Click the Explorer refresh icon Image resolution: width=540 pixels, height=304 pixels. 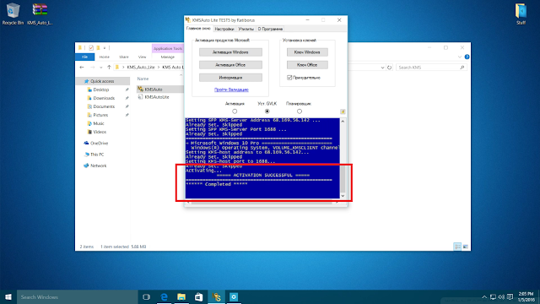pos(390,68)
